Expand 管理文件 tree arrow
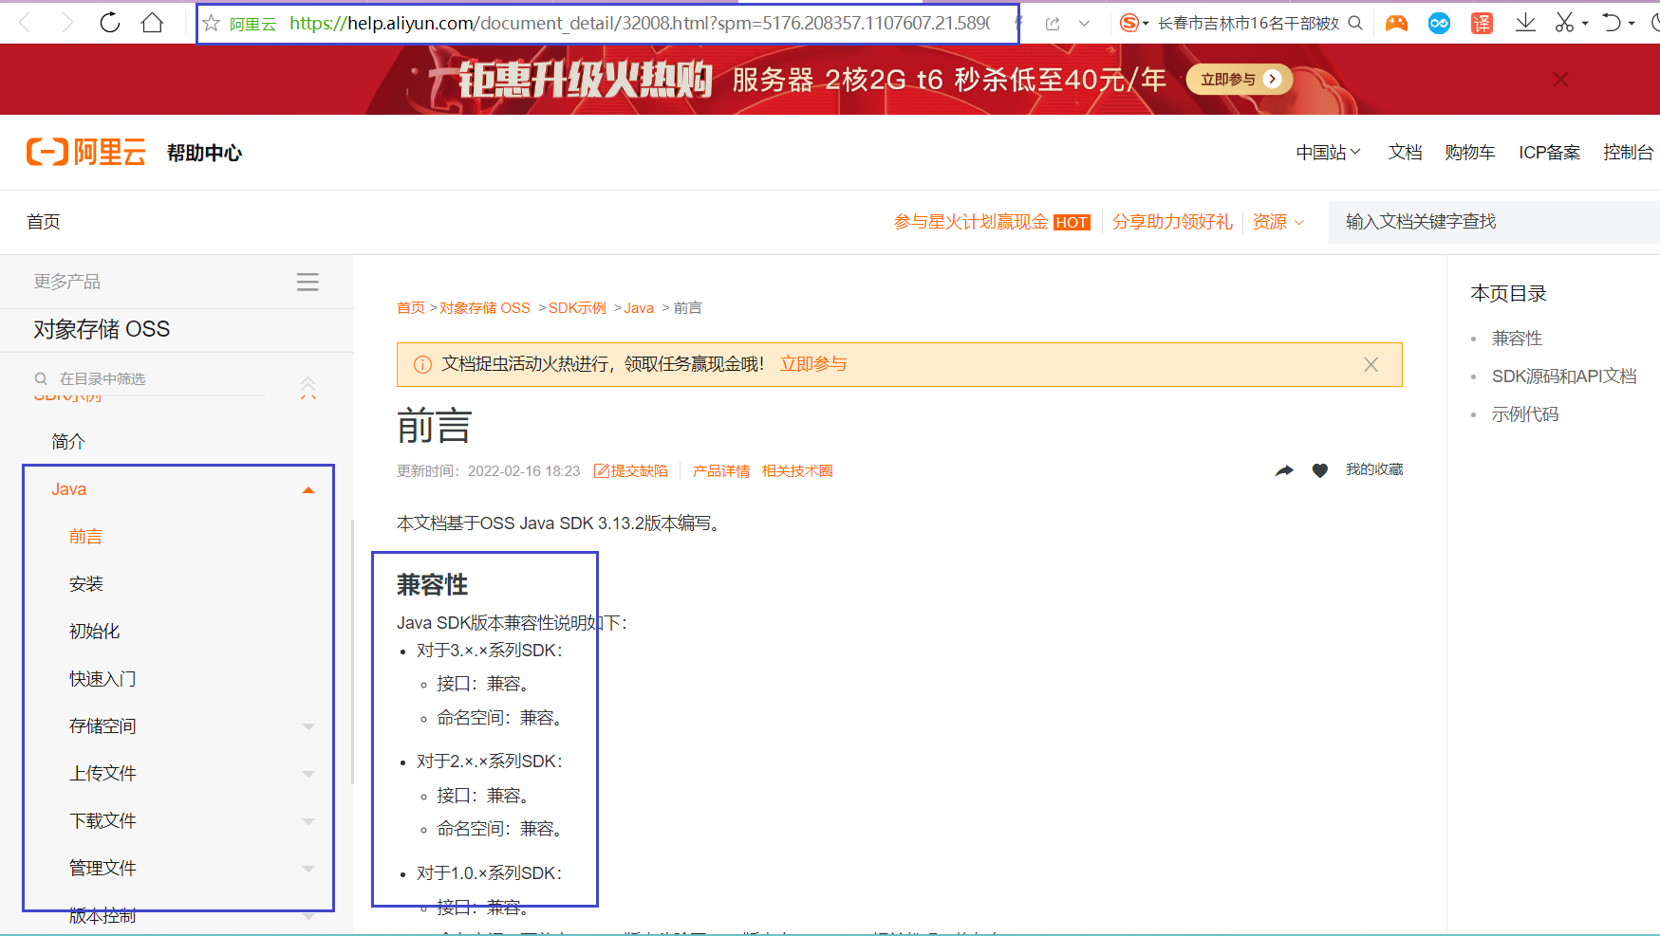 tap(308, 870)
